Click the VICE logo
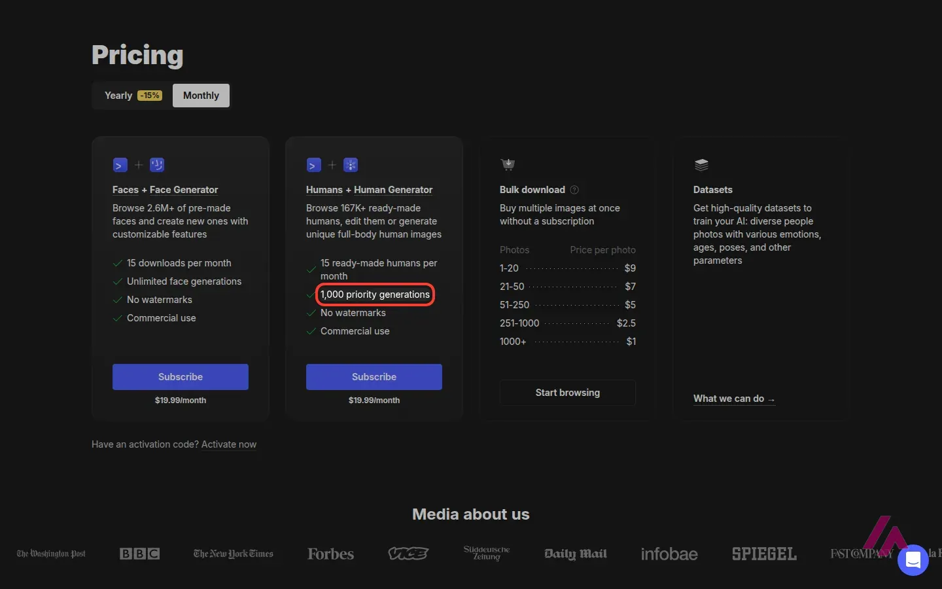Image resolution: width=942 pixels, height=589 pixels. 408,554
